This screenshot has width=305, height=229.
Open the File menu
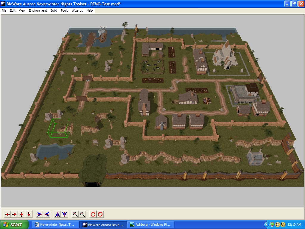[4, 10]
